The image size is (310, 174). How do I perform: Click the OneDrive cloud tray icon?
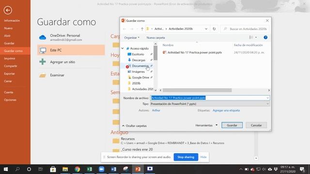click(270, 169)
